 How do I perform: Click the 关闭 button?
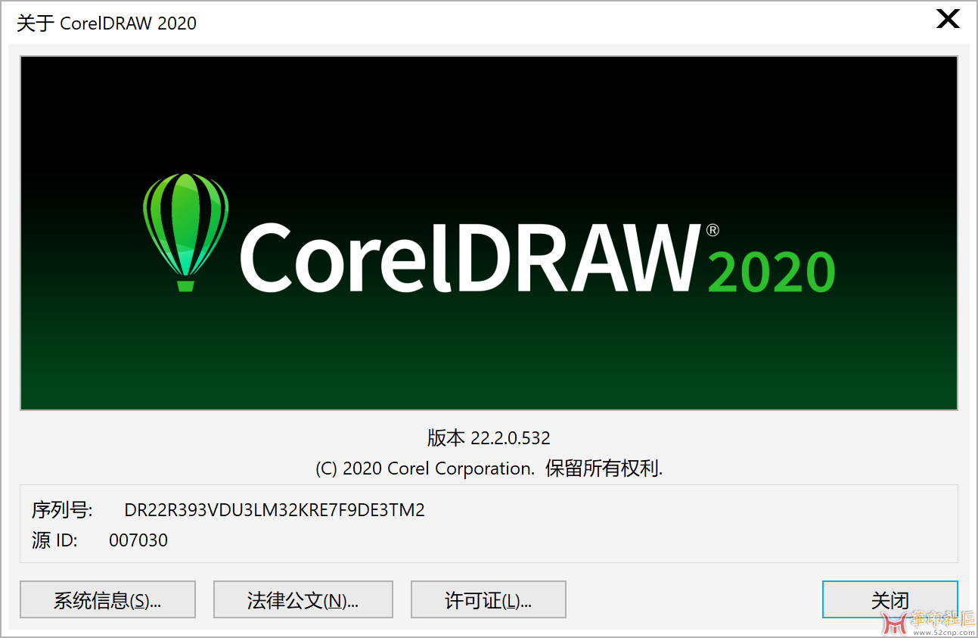(890, 600)
